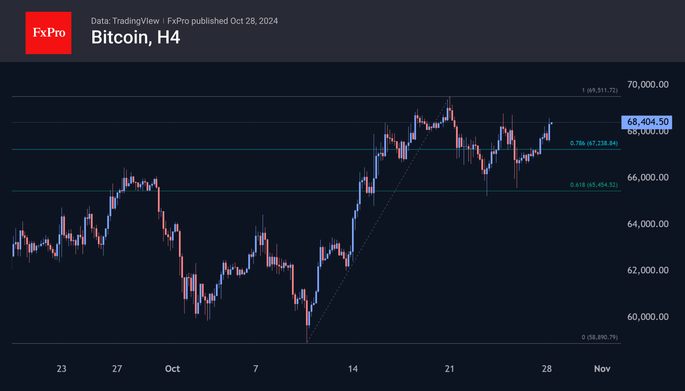This screenshot has height=391, width=685.
Task: Click the 'Data: TradingView' source text
Action: coord(125,21)
